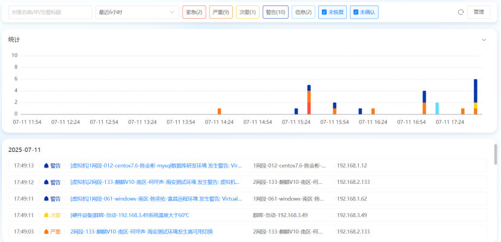Open the 管理 button
Image resolution: width=501 pixels, height=242 pixels.
[479, 12]
